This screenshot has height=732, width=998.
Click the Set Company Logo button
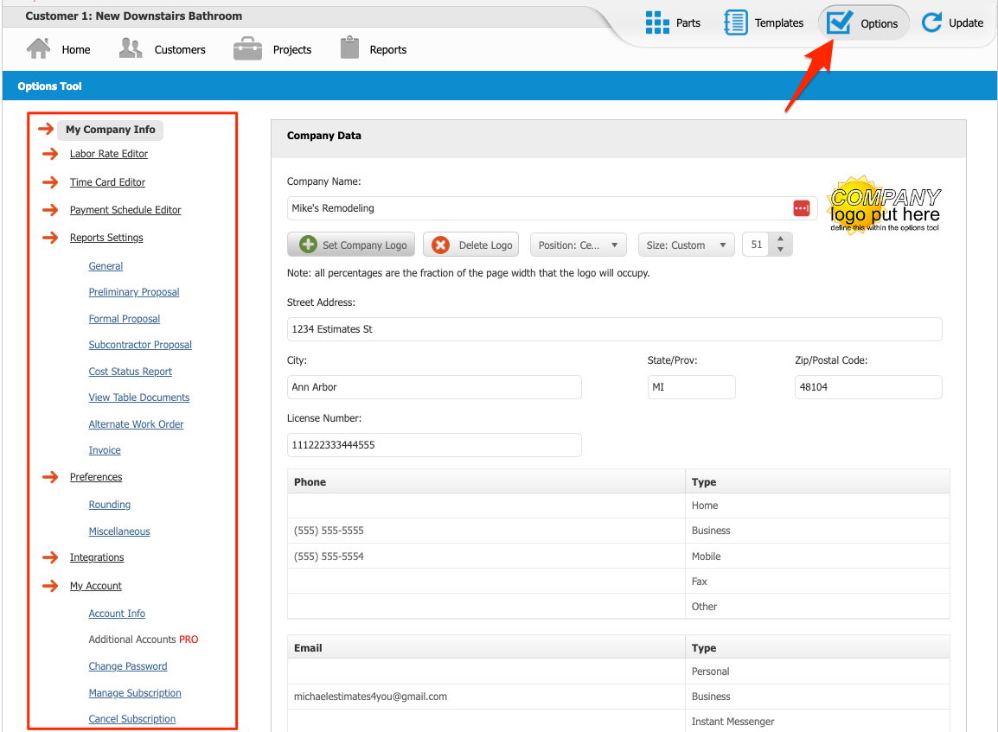350,245
